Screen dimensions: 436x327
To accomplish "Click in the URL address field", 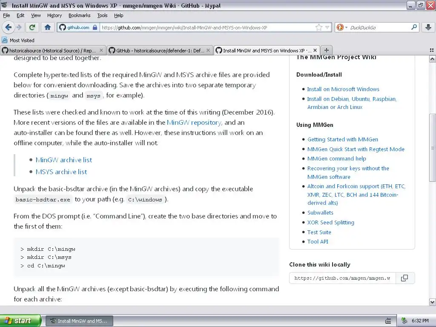I will click(207, 27).
